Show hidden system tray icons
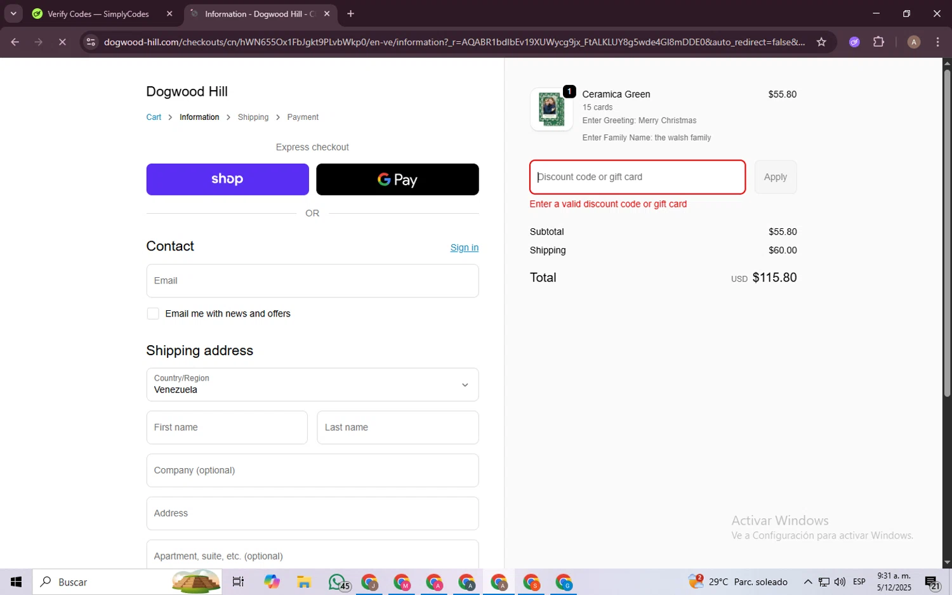The image size is (952, 595). pyautogui.click(x=808, y=582)
